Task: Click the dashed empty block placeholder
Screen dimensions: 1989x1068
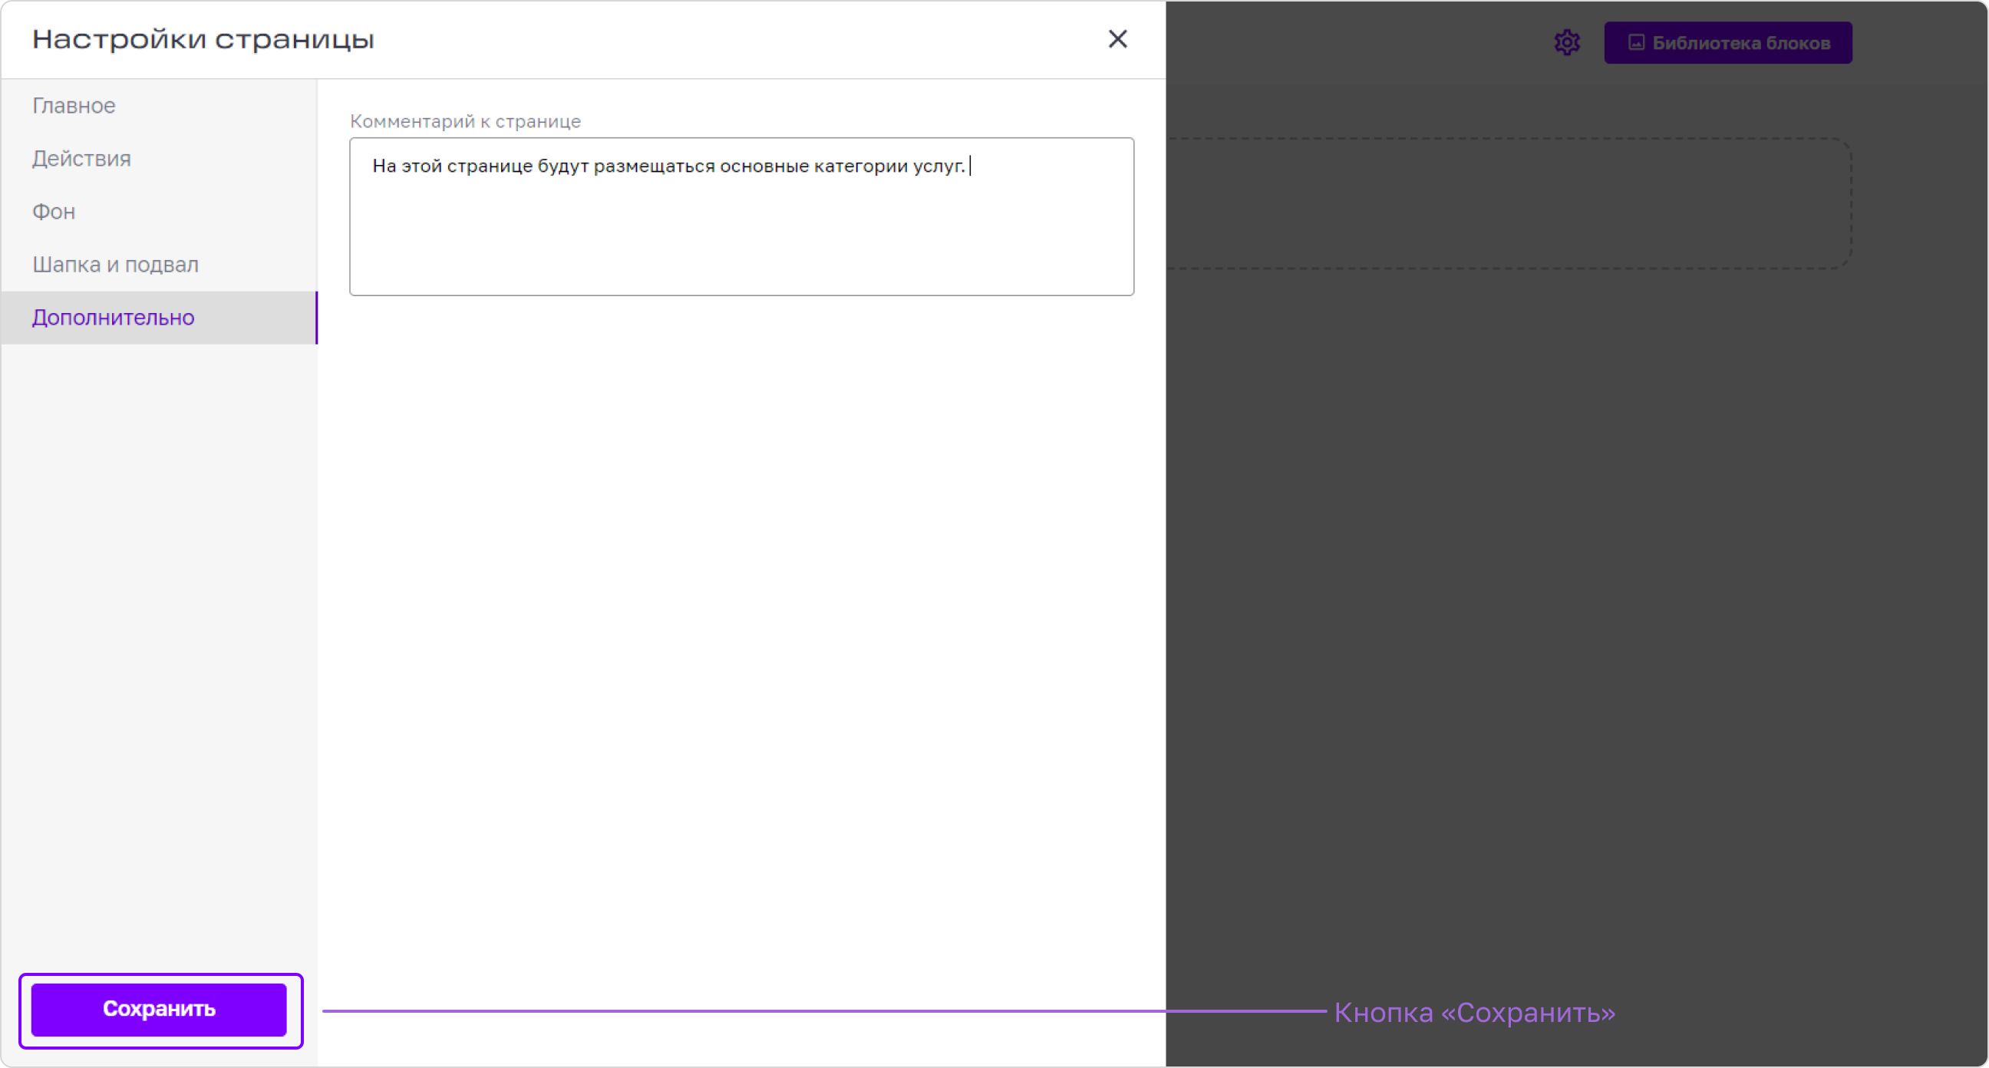Action: 1508,203
